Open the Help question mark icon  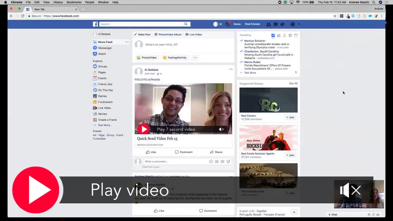tap(293, 24)
